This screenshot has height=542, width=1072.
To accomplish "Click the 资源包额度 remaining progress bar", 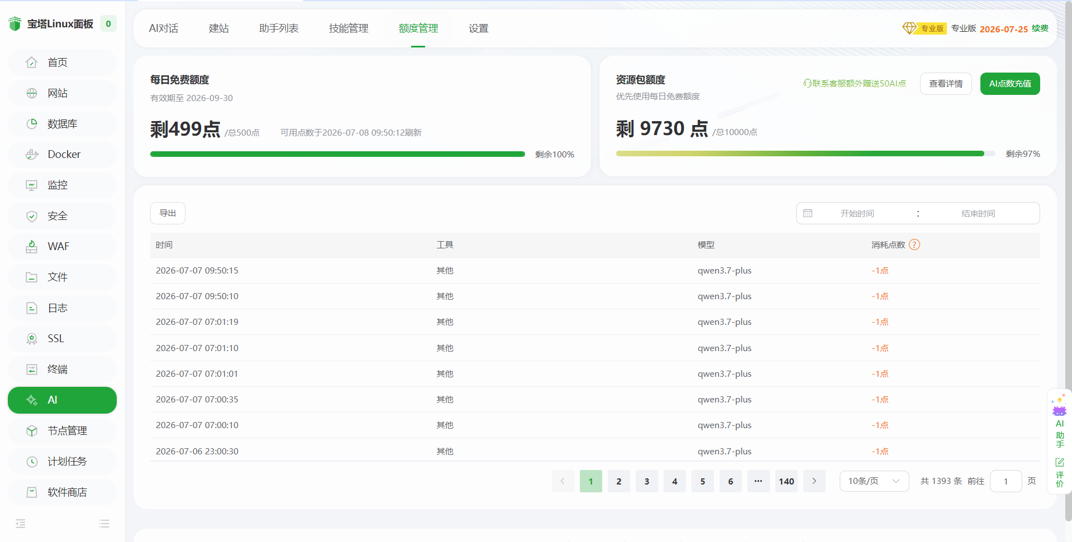I will pyautogui.click(x=806, y=154).
